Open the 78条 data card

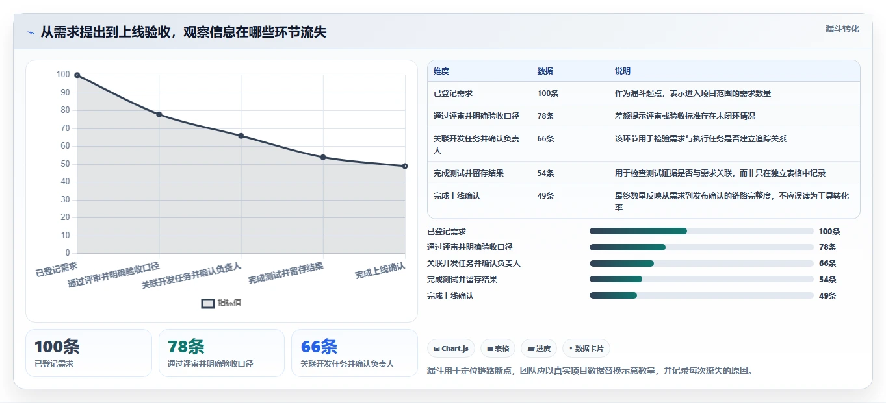click(x=222, y=353)
